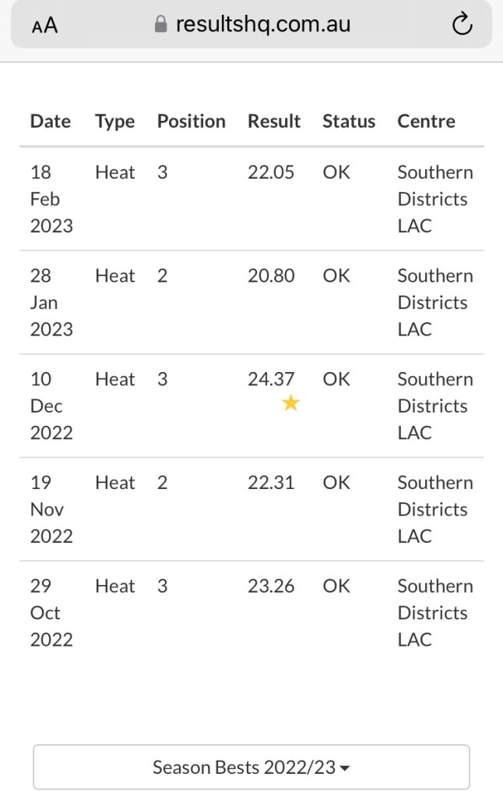
Task: Select the Status column header
Action: (349, 121)
